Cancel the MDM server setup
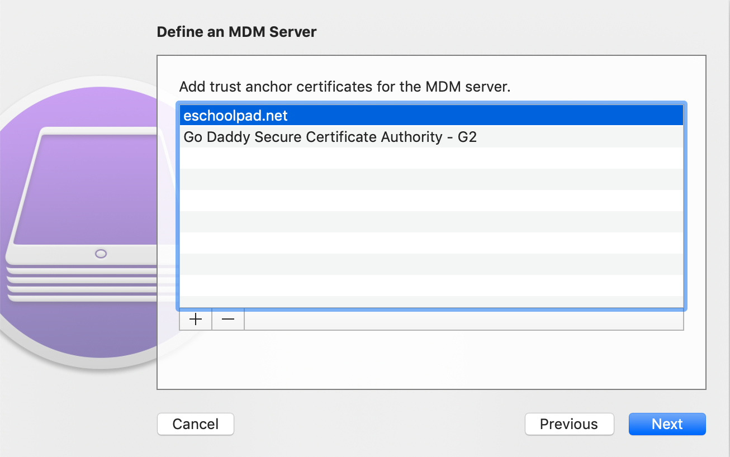The image size is (730, 457). 196,424
